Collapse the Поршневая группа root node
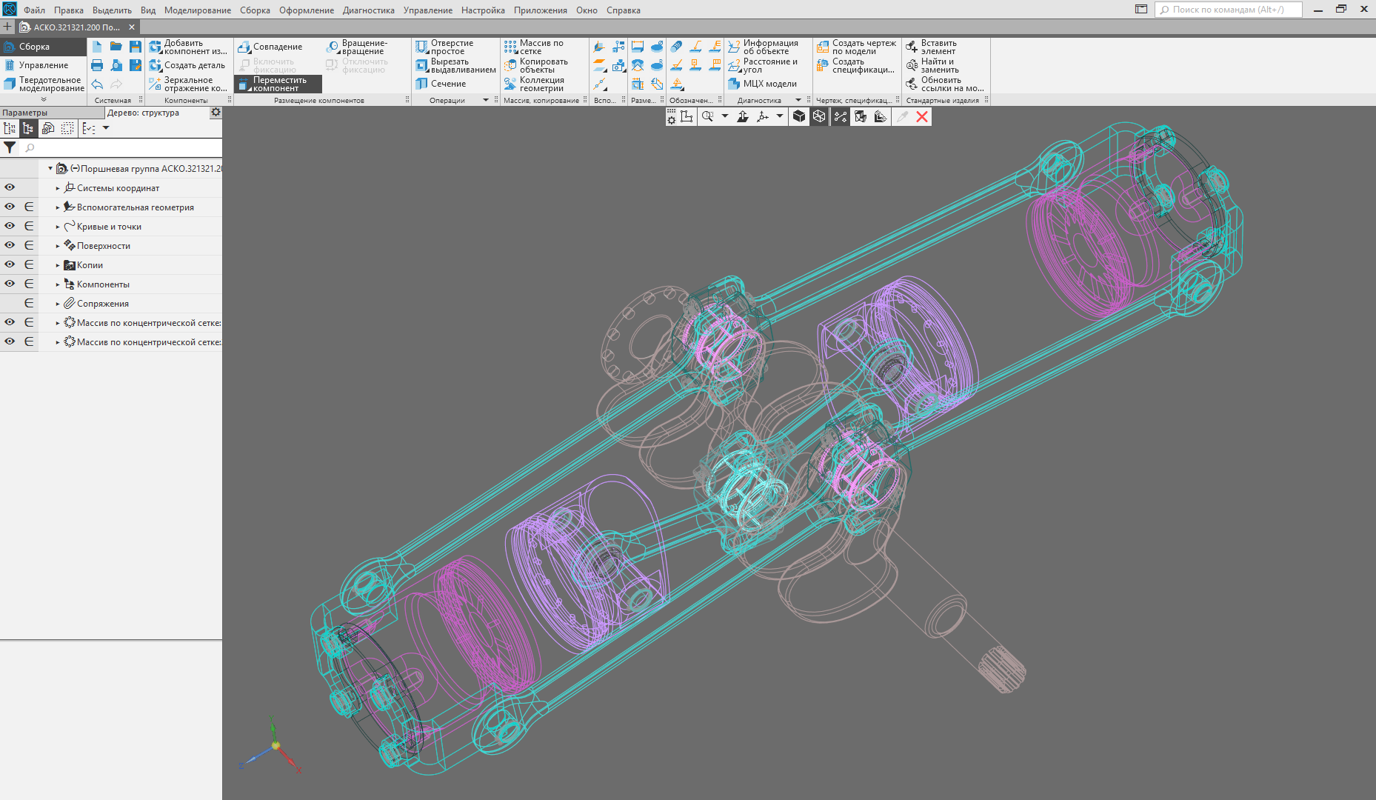Screen dimensions: 1376x800 50,169
